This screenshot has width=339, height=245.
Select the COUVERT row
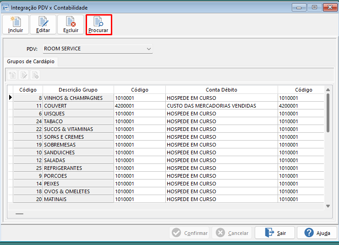(166, 106)
